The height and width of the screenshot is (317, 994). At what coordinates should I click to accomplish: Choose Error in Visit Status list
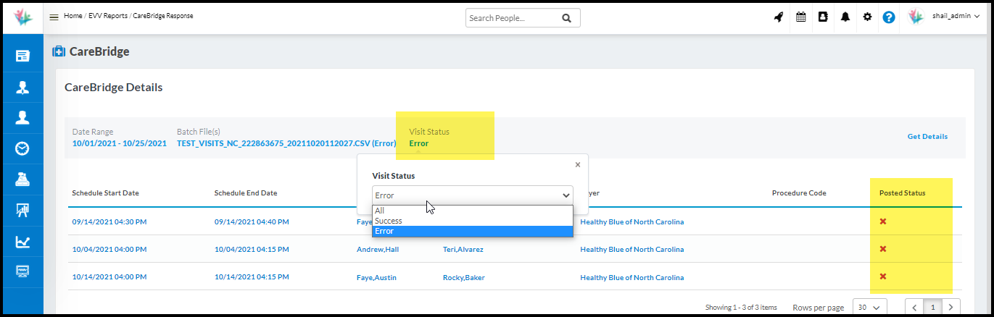(472, 231)
